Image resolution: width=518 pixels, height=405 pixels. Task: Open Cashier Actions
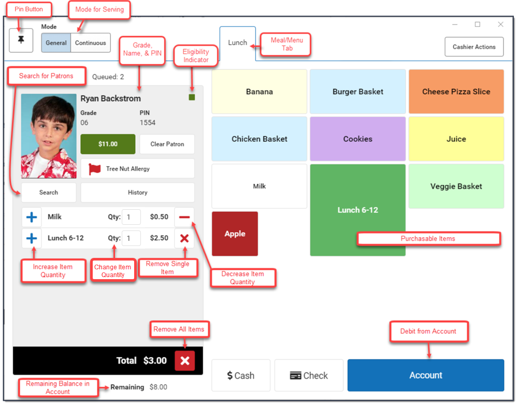click(x=474, y=47)
